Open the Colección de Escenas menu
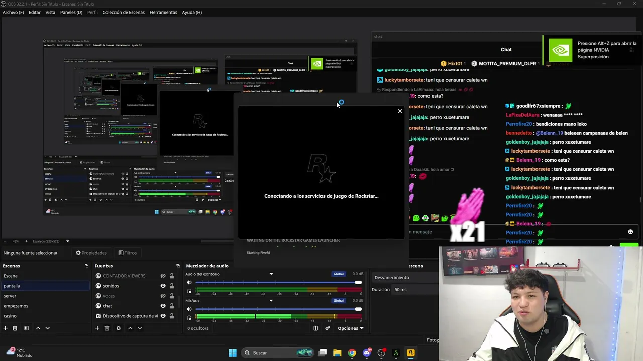 pos(124,12)
